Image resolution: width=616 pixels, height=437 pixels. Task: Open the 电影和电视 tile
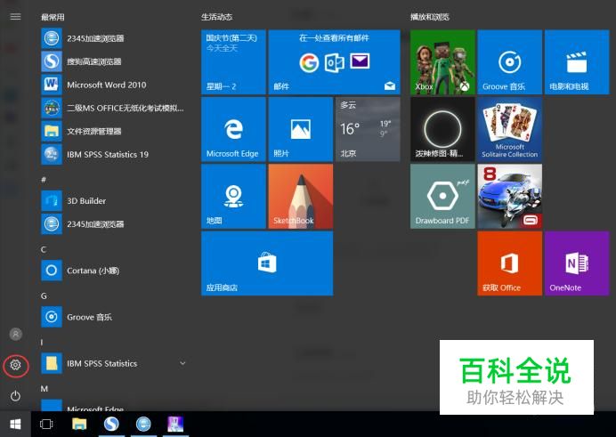coord(576,62)
